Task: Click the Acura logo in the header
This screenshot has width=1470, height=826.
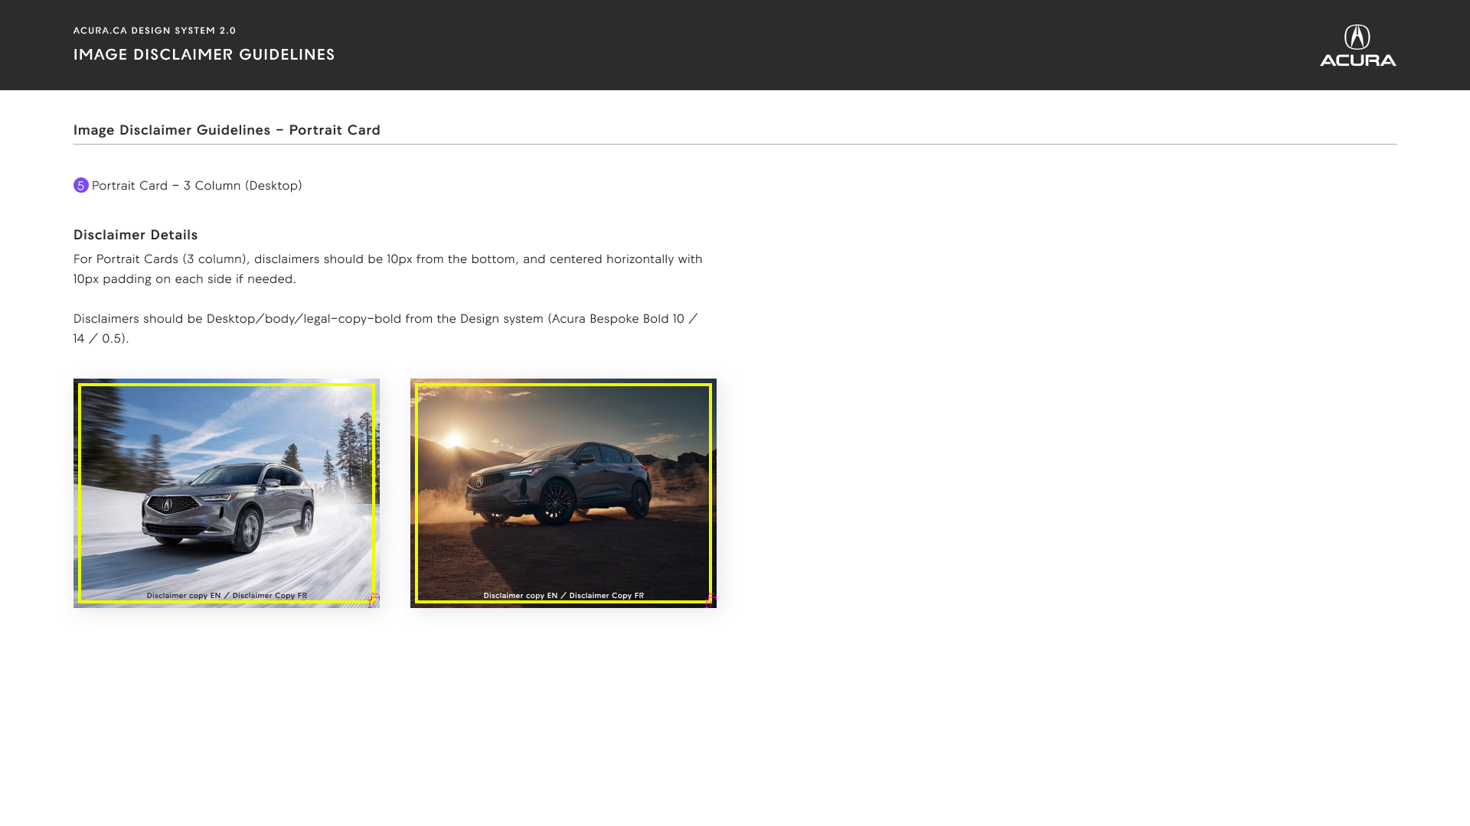Action: [1357, 45]
